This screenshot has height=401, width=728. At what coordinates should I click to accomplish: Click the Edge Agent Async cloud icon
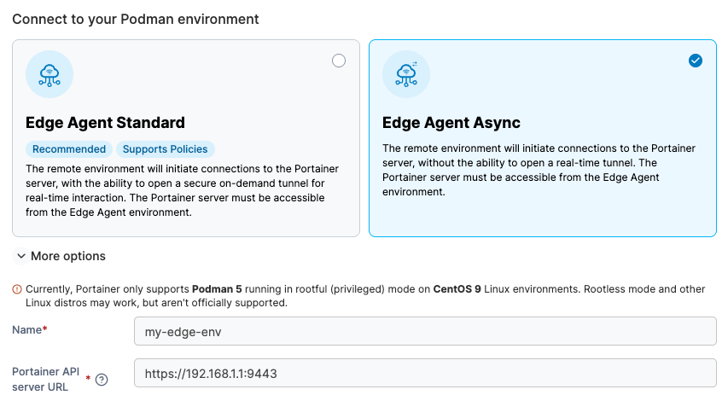[x=406, y=74]
